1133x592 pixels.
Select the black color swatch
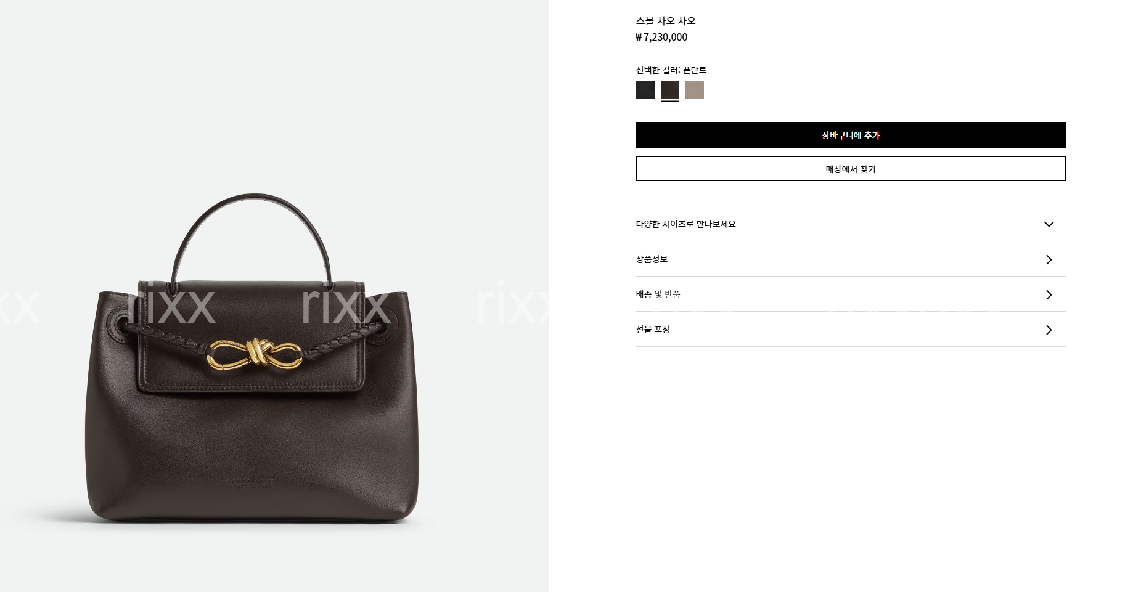click(x=645, y=90)
